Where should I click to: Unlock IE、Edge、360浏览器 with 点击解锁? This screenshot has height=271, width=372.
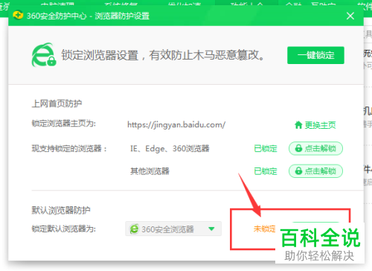pos(315,148)
